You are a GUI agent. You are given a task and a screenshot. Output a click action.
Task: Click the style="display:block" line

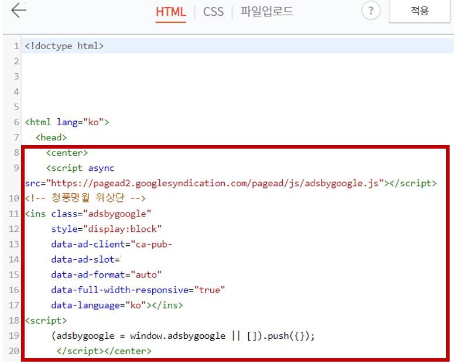tap(107, 229)
